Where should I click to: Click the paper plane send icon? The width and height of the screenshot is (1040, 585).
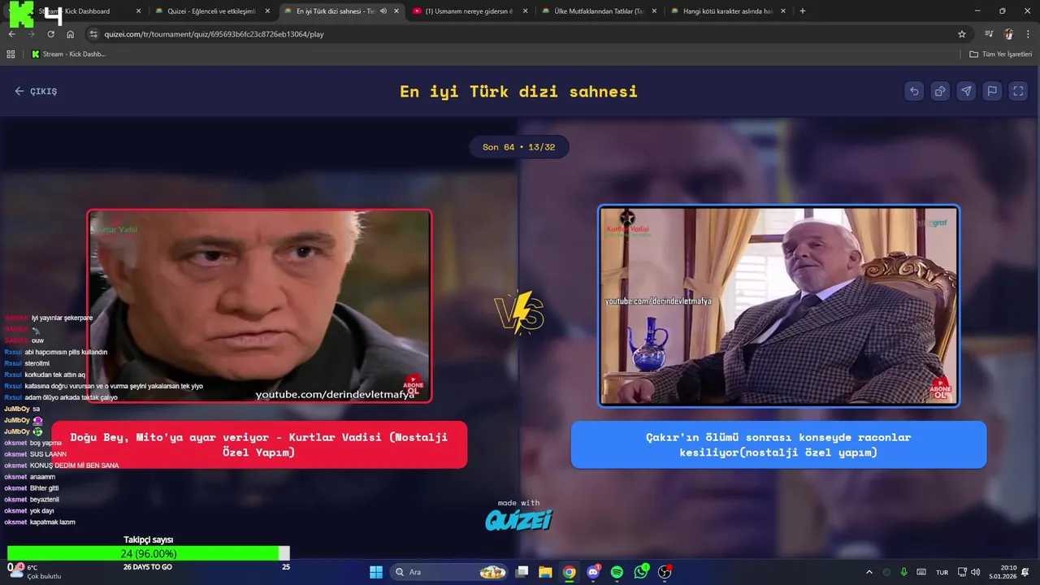pyautogui.click(x=966, y=91)
